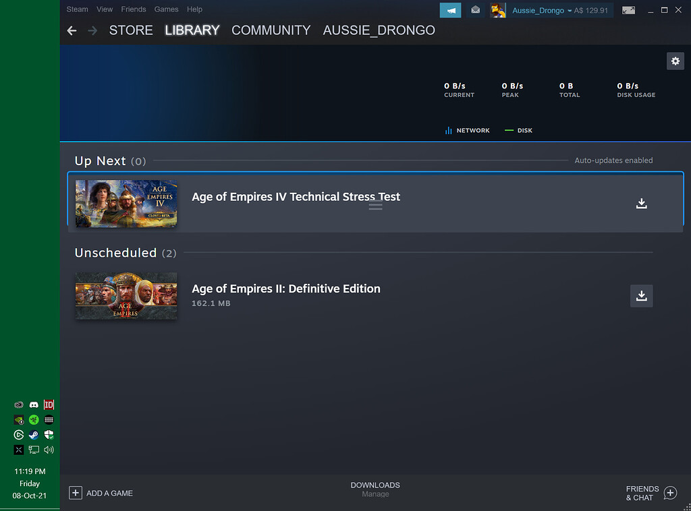Click the Age of Empires II cover artwork

coord(126,295)
